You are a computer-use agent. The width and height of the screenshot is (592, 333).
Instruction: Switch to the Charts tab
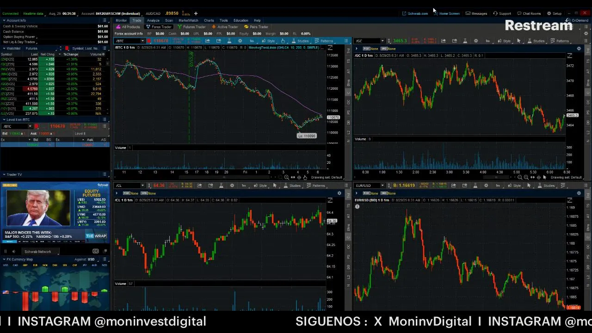[x=209, y=20]
